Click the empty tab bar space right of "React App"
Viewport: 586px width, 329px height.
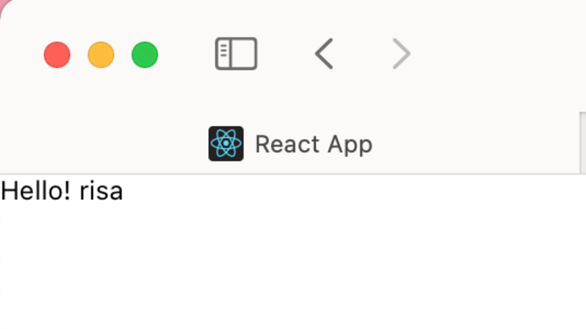(x=476, y=144)
